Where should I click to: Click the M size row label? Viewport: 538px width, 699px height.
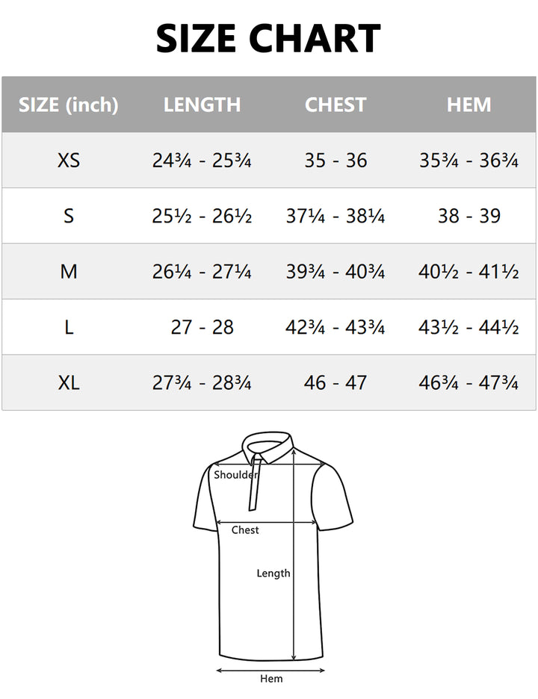pos(69,271)
